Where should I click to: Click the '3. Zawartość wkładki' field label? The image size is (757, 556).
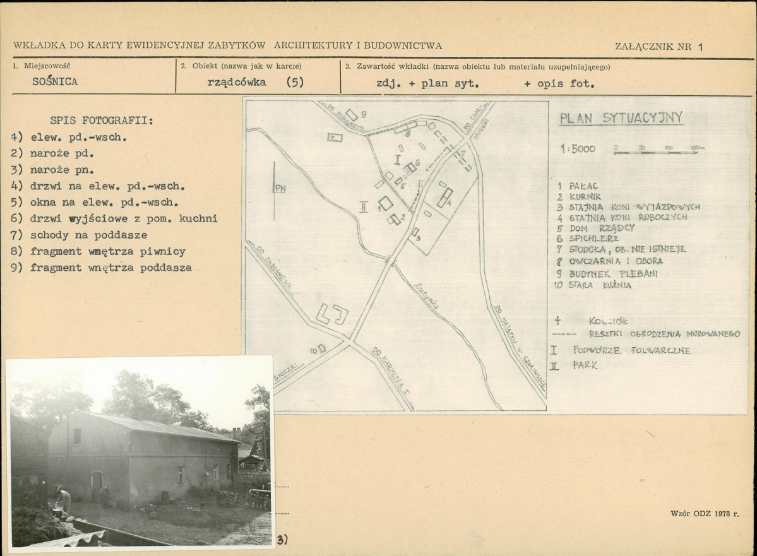click(x=477, y=67)
